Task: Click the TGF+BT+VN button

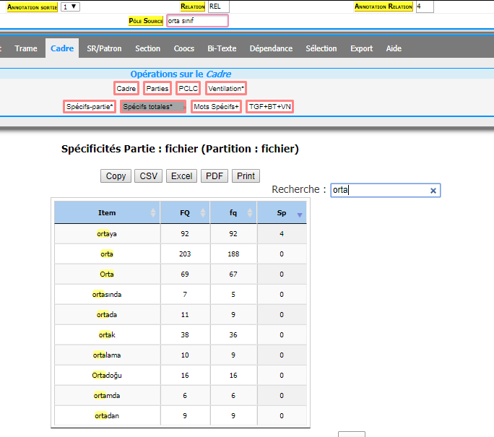Action: pyautogui.click(x=269, y=107)
